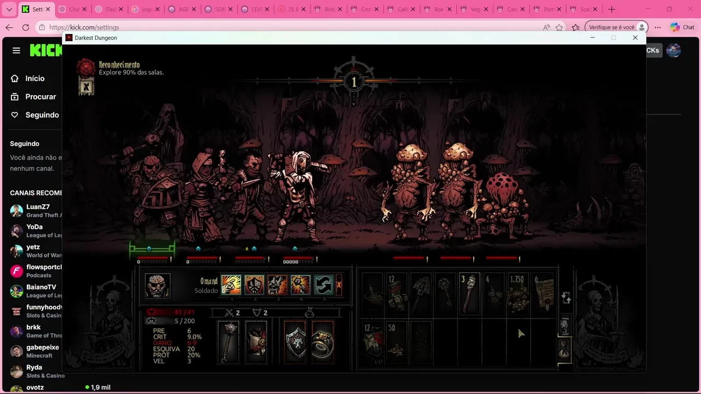Select the bandages stack of 12 in inventory
Screen dimensions: 701x394
pyautogui.click(x=397, y=293)
